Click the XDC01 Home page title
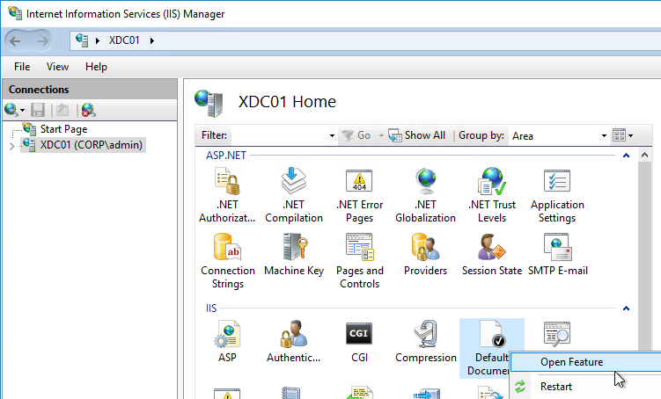Viewport: 661px width, 399px height. point(287,102)
